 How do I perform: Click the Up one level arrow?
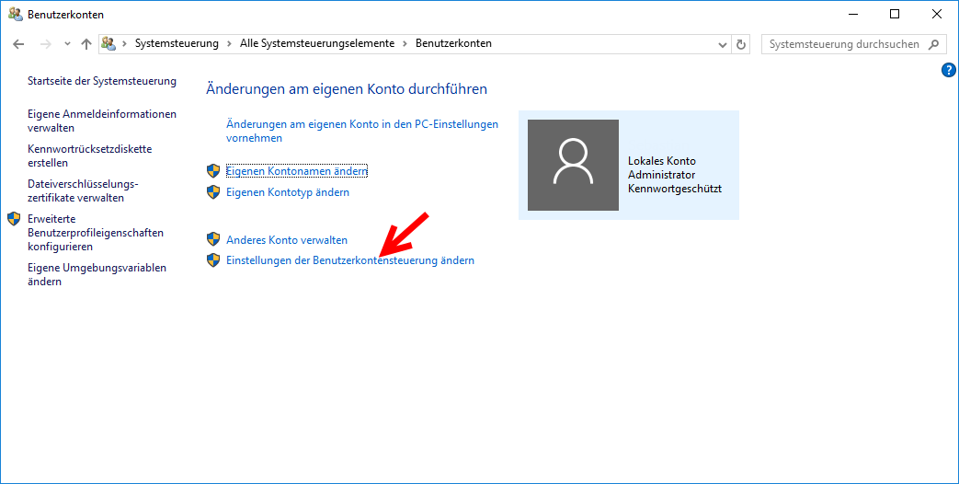coord(86,44)
